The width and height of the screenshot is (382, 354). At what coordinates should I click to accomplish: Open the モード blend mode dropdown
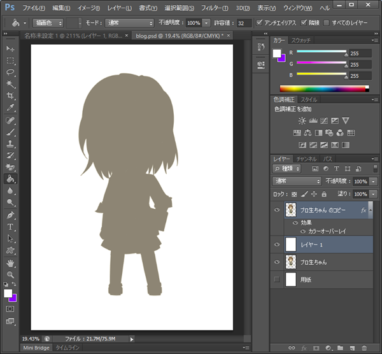pyautogui.click(x=129, y=23)
